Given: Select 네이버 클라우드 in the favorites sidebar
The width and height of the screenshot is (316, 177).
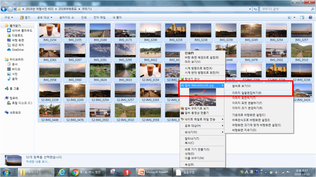Looking at the screenshot, I should tap(20, 30).
